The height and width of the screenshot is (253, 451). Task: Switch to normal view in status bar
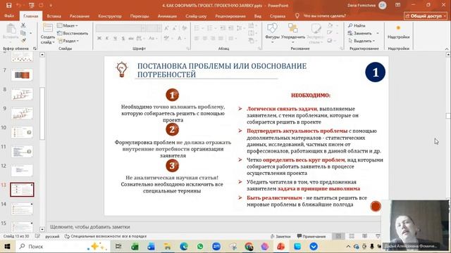[x=338, y=236]
